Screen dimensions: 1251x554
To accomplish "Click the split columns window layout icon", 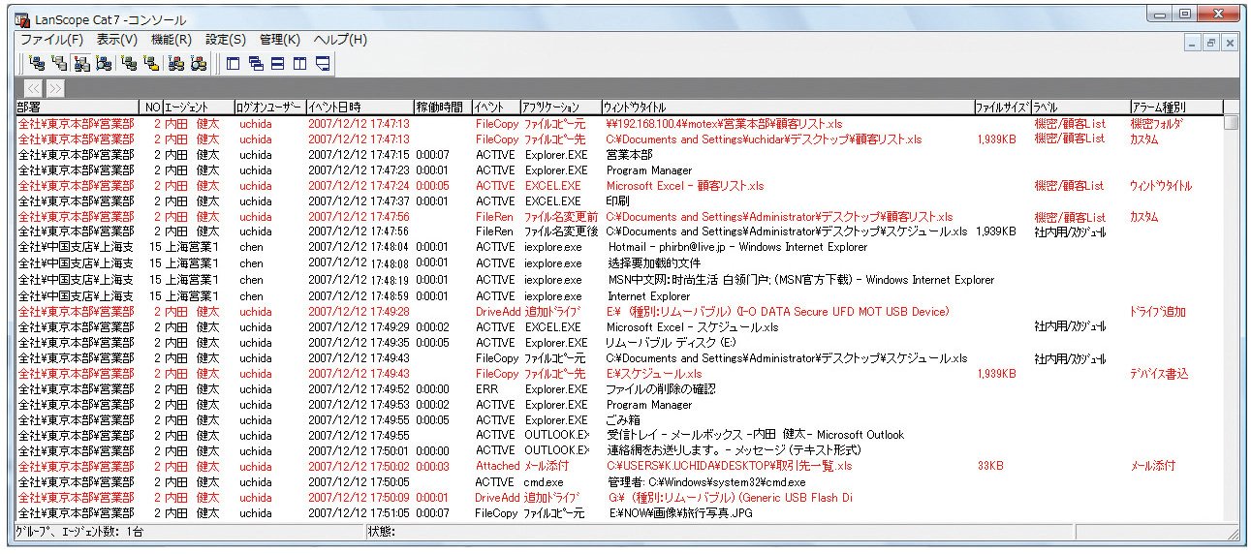I will (300, 64).
